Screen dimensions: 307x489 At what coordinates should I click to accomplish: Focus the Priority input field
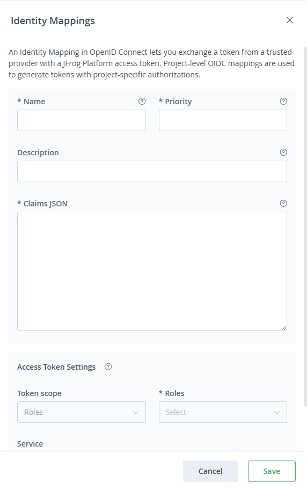point(223,120)
